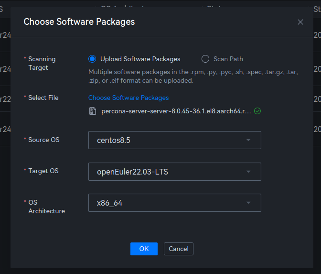This screenshot has width=321, height=274.
Task: Click the Source OS dropdown arrow
Action: (248, 140)
